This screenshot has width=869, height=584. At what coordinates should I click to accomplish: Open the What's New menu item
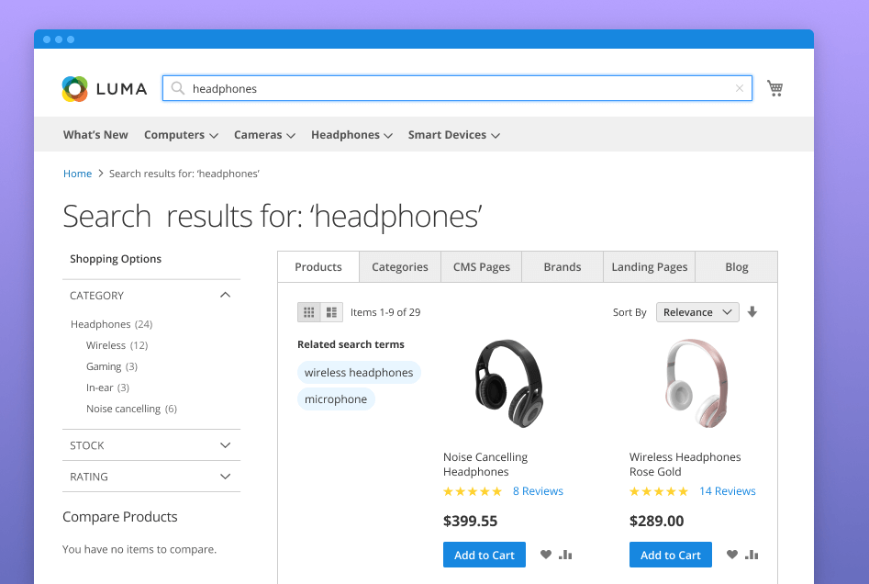[x=95, y=135]
